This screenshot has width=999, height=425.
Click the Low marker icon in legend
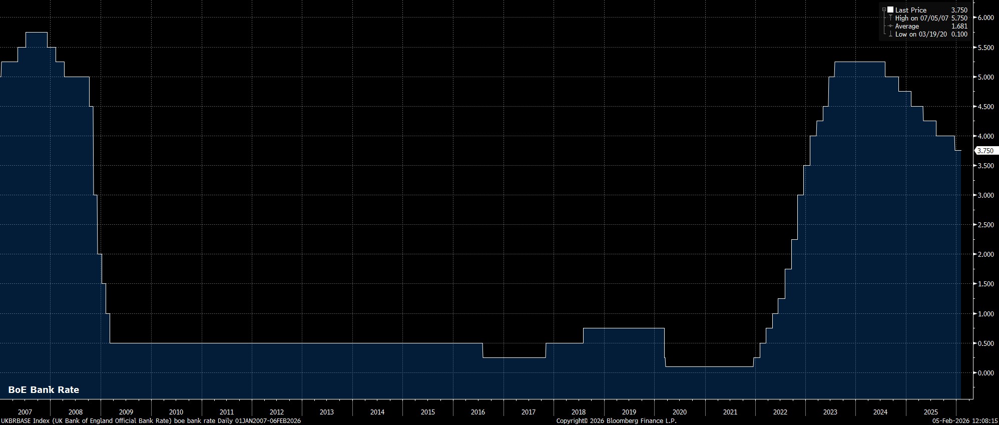(x=890, y=34)
